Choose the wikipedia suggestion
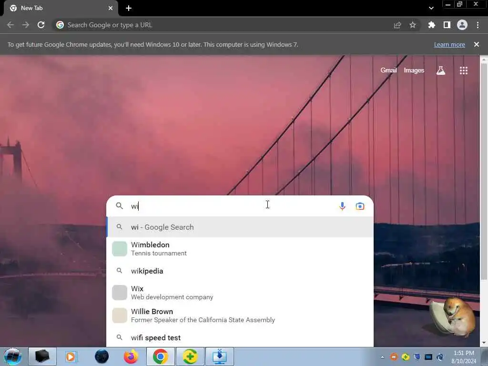This screenshot has height=366, width=488. click(x=240, y=271)
